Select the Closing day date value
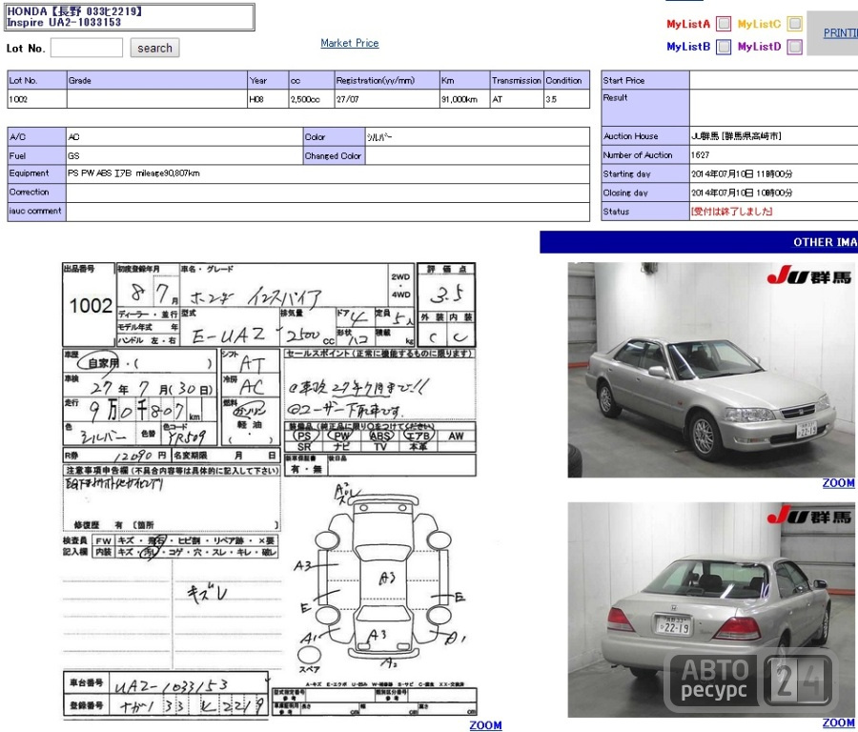The image size is (858, 732). click(742, 193)
